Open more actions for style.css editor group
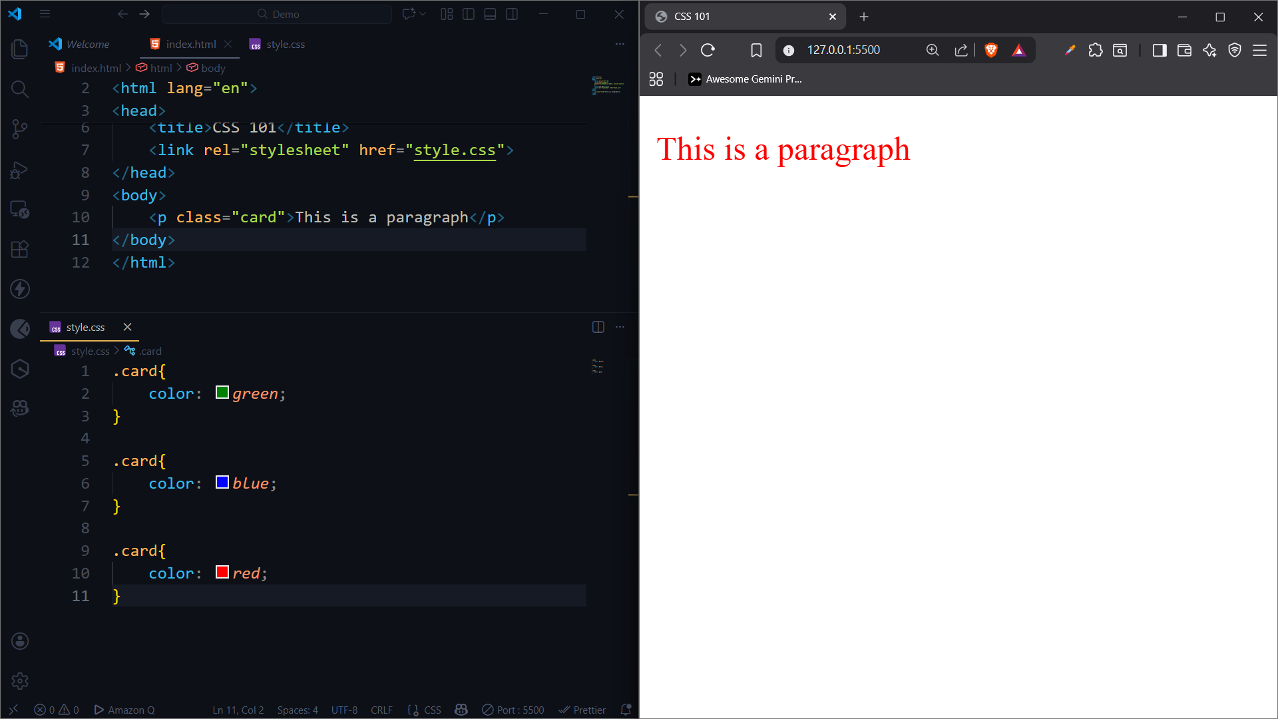Screen dimensions: 1278x719 [x=620, y=327]
